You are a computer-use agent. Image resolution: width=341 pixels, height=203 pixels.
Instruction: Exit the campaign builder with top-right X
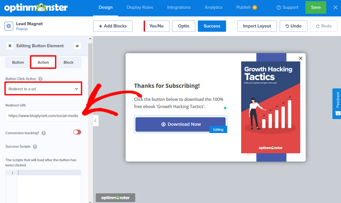(335, 7)
